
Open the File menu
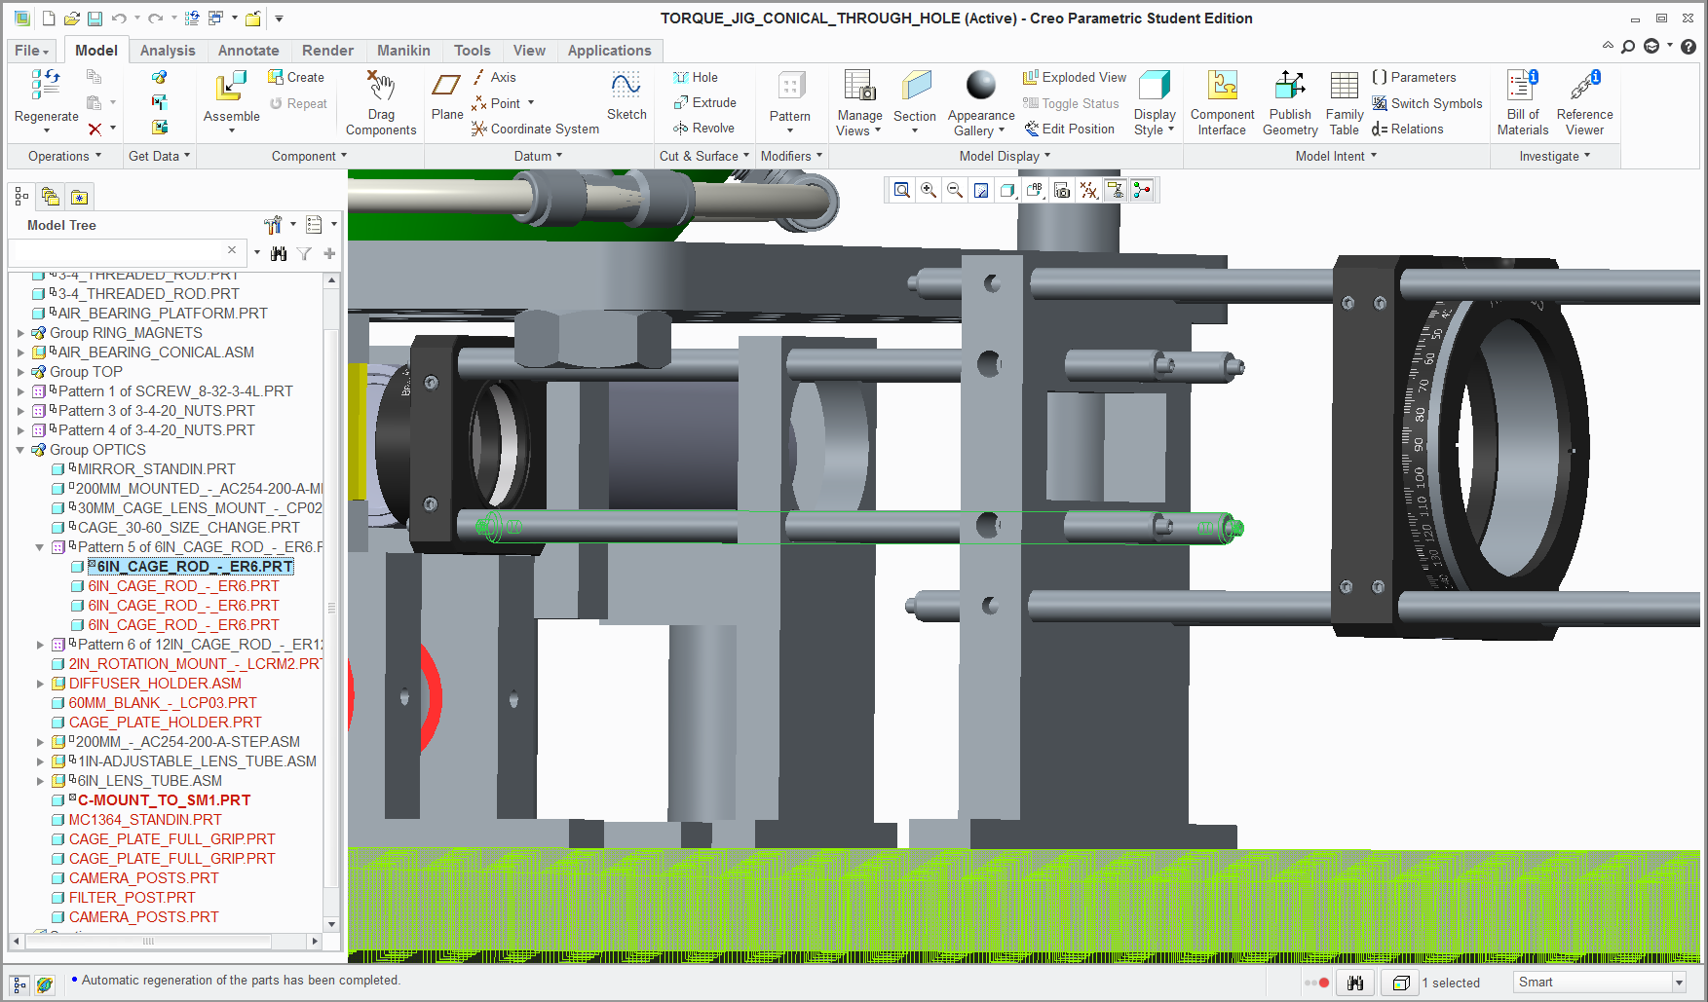[x=31, y=51]
